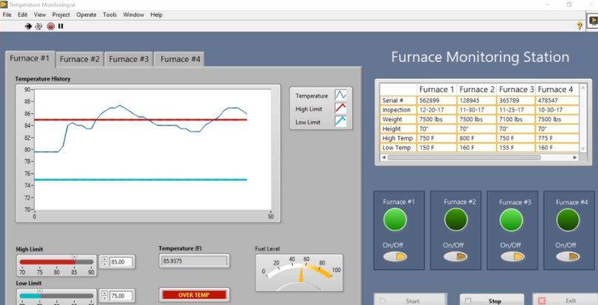Click the Run arrow toolbar icon

pyautogui.click(x=28, y=26)
